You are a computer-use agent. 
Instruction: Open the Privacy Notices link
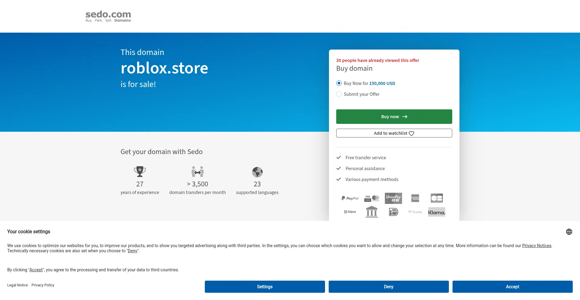click(536, 246)
